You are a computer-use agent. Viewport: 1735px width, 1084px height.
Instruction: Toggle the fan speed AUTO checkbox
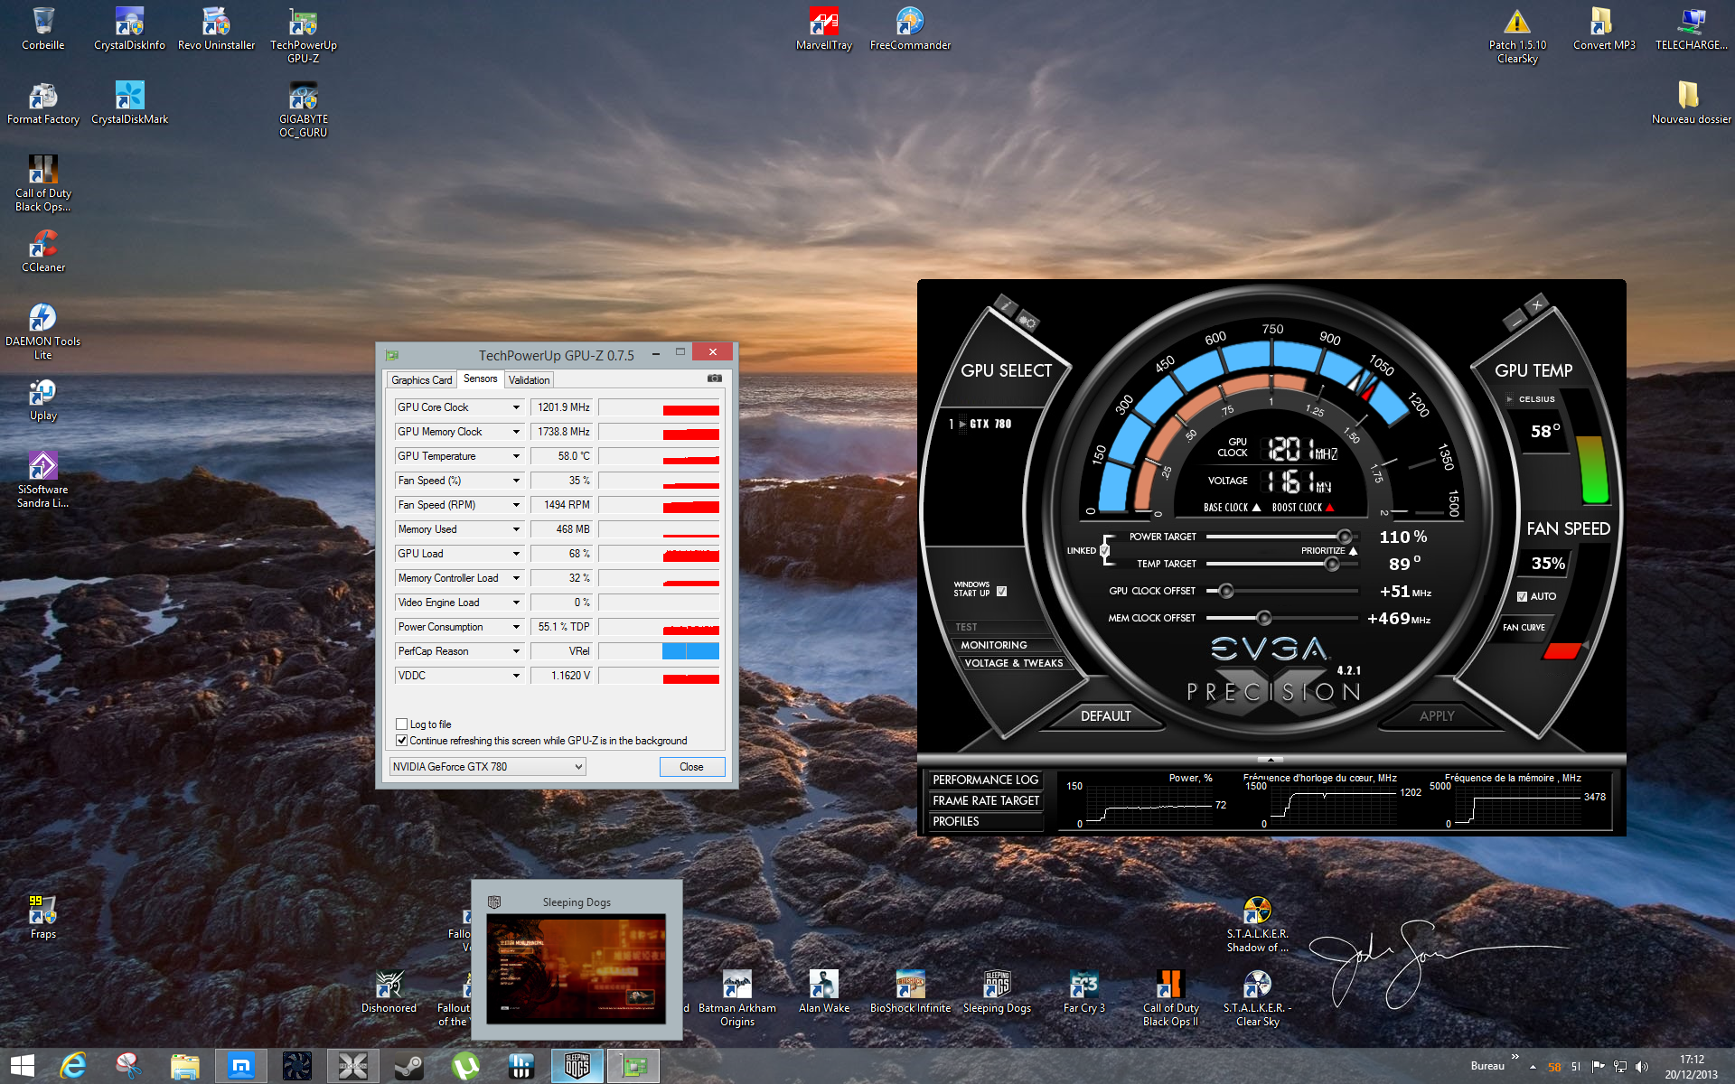click(1522, 596)
